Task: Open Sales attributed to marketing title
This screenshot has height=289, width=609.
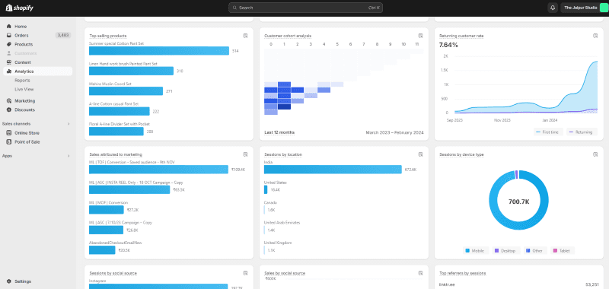Action: click(x=116, y=154)
